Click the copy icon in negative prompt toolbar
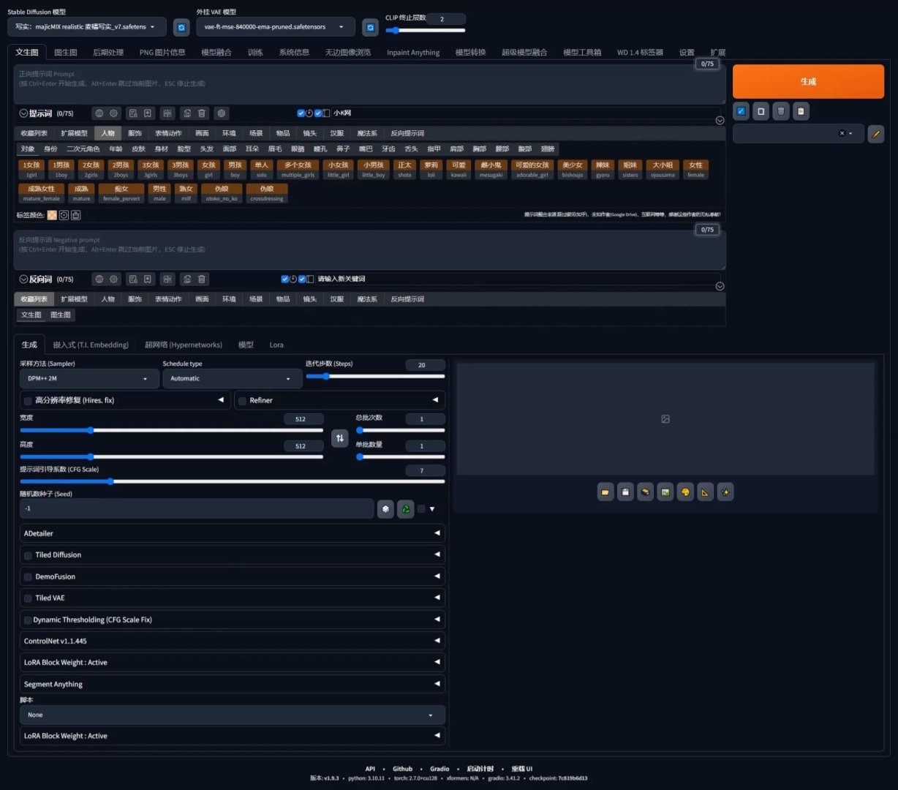The image size is (898, 790). pyautogui.click(x=187, y=279)
